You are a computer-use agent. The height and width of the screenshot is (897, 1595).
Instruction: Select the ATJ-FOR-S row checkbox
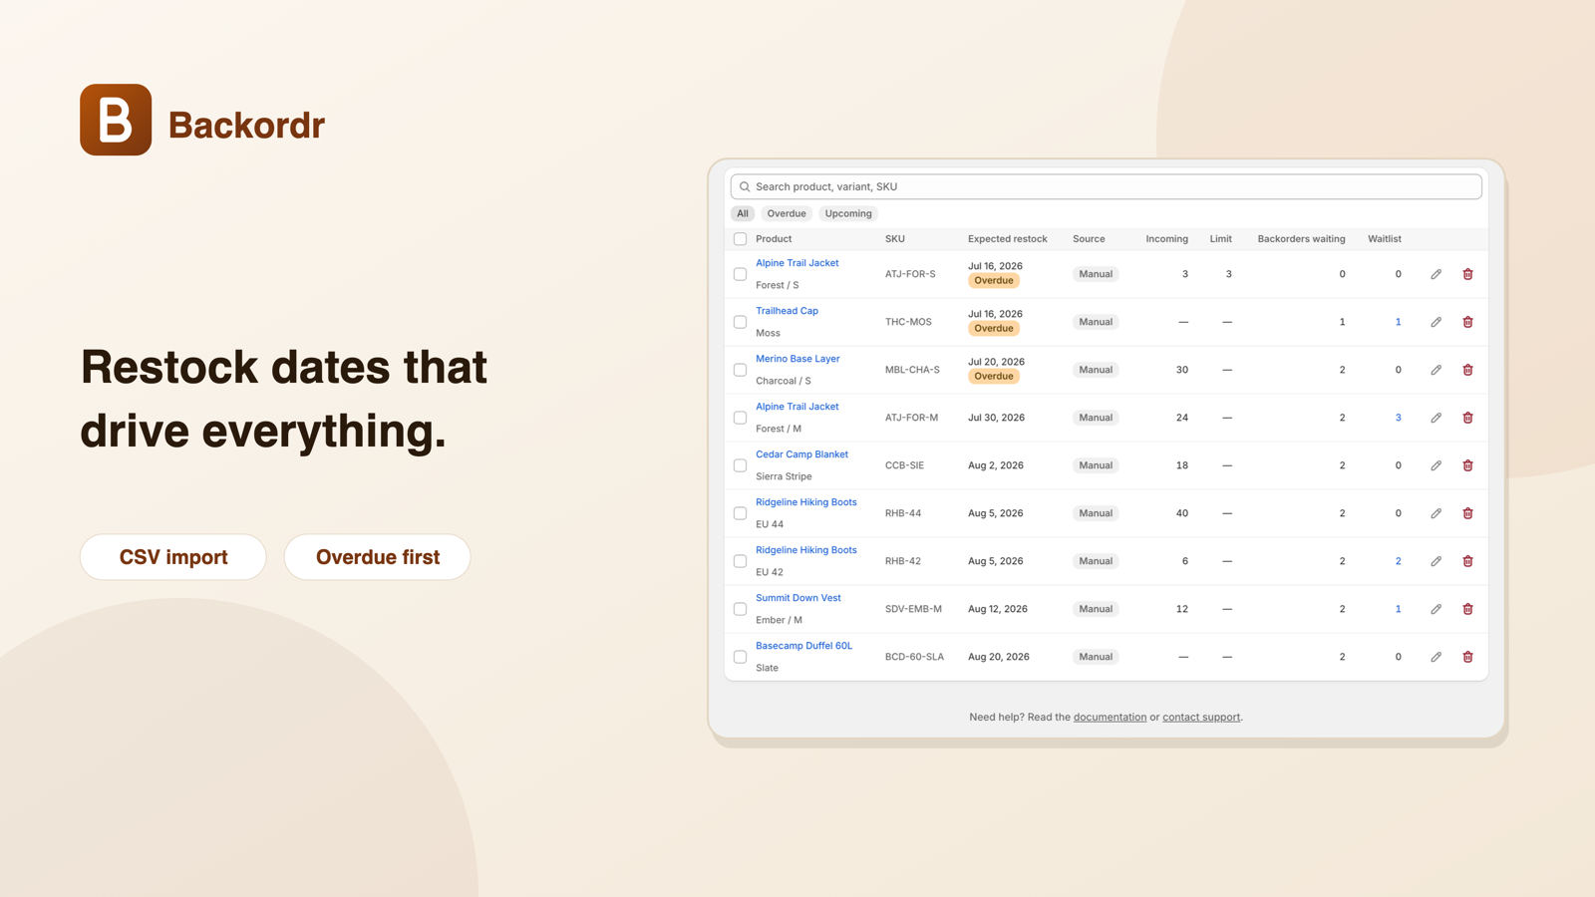(740, 274)
